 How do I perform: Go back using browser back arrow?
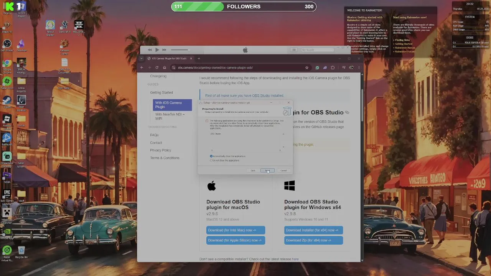point(142,67)
